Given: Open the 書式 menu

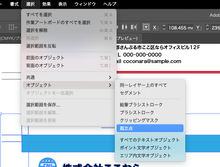Looking at the screenshot, I should 14,4.
